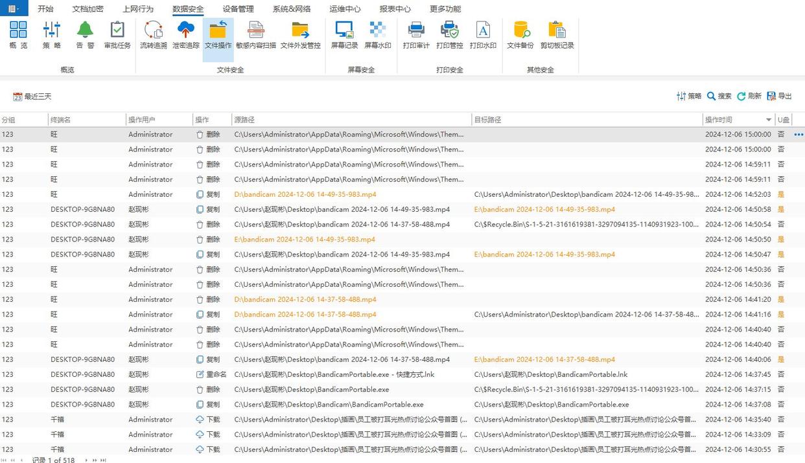Open the 最近三天 date range selector
The image size is (805, 463).
tap(32, 96)
